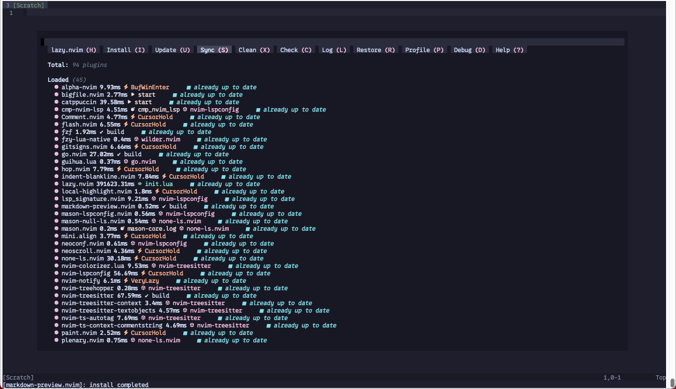Click the lightning icon beside BufWinEnter
This screenshot has height=389, width=676.
point(126,87)
